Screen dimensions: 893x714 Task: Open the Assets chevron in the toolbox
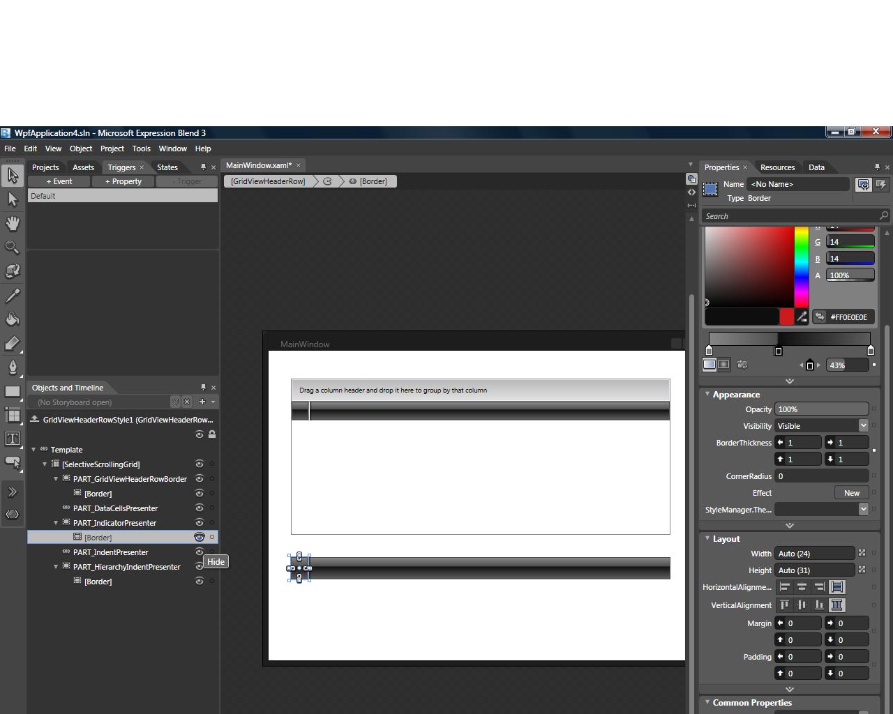click(x=13, y=492)
